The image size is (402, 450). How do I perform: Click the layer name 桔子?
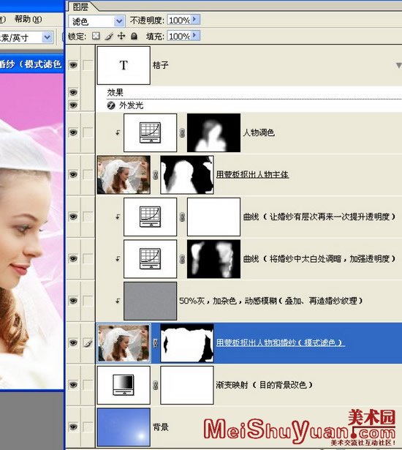(161, 65)
